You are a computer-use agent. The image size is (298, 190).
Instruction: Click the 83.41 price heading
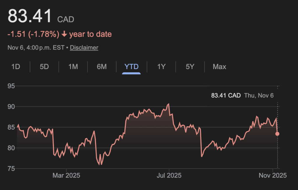tap(30, 16)
